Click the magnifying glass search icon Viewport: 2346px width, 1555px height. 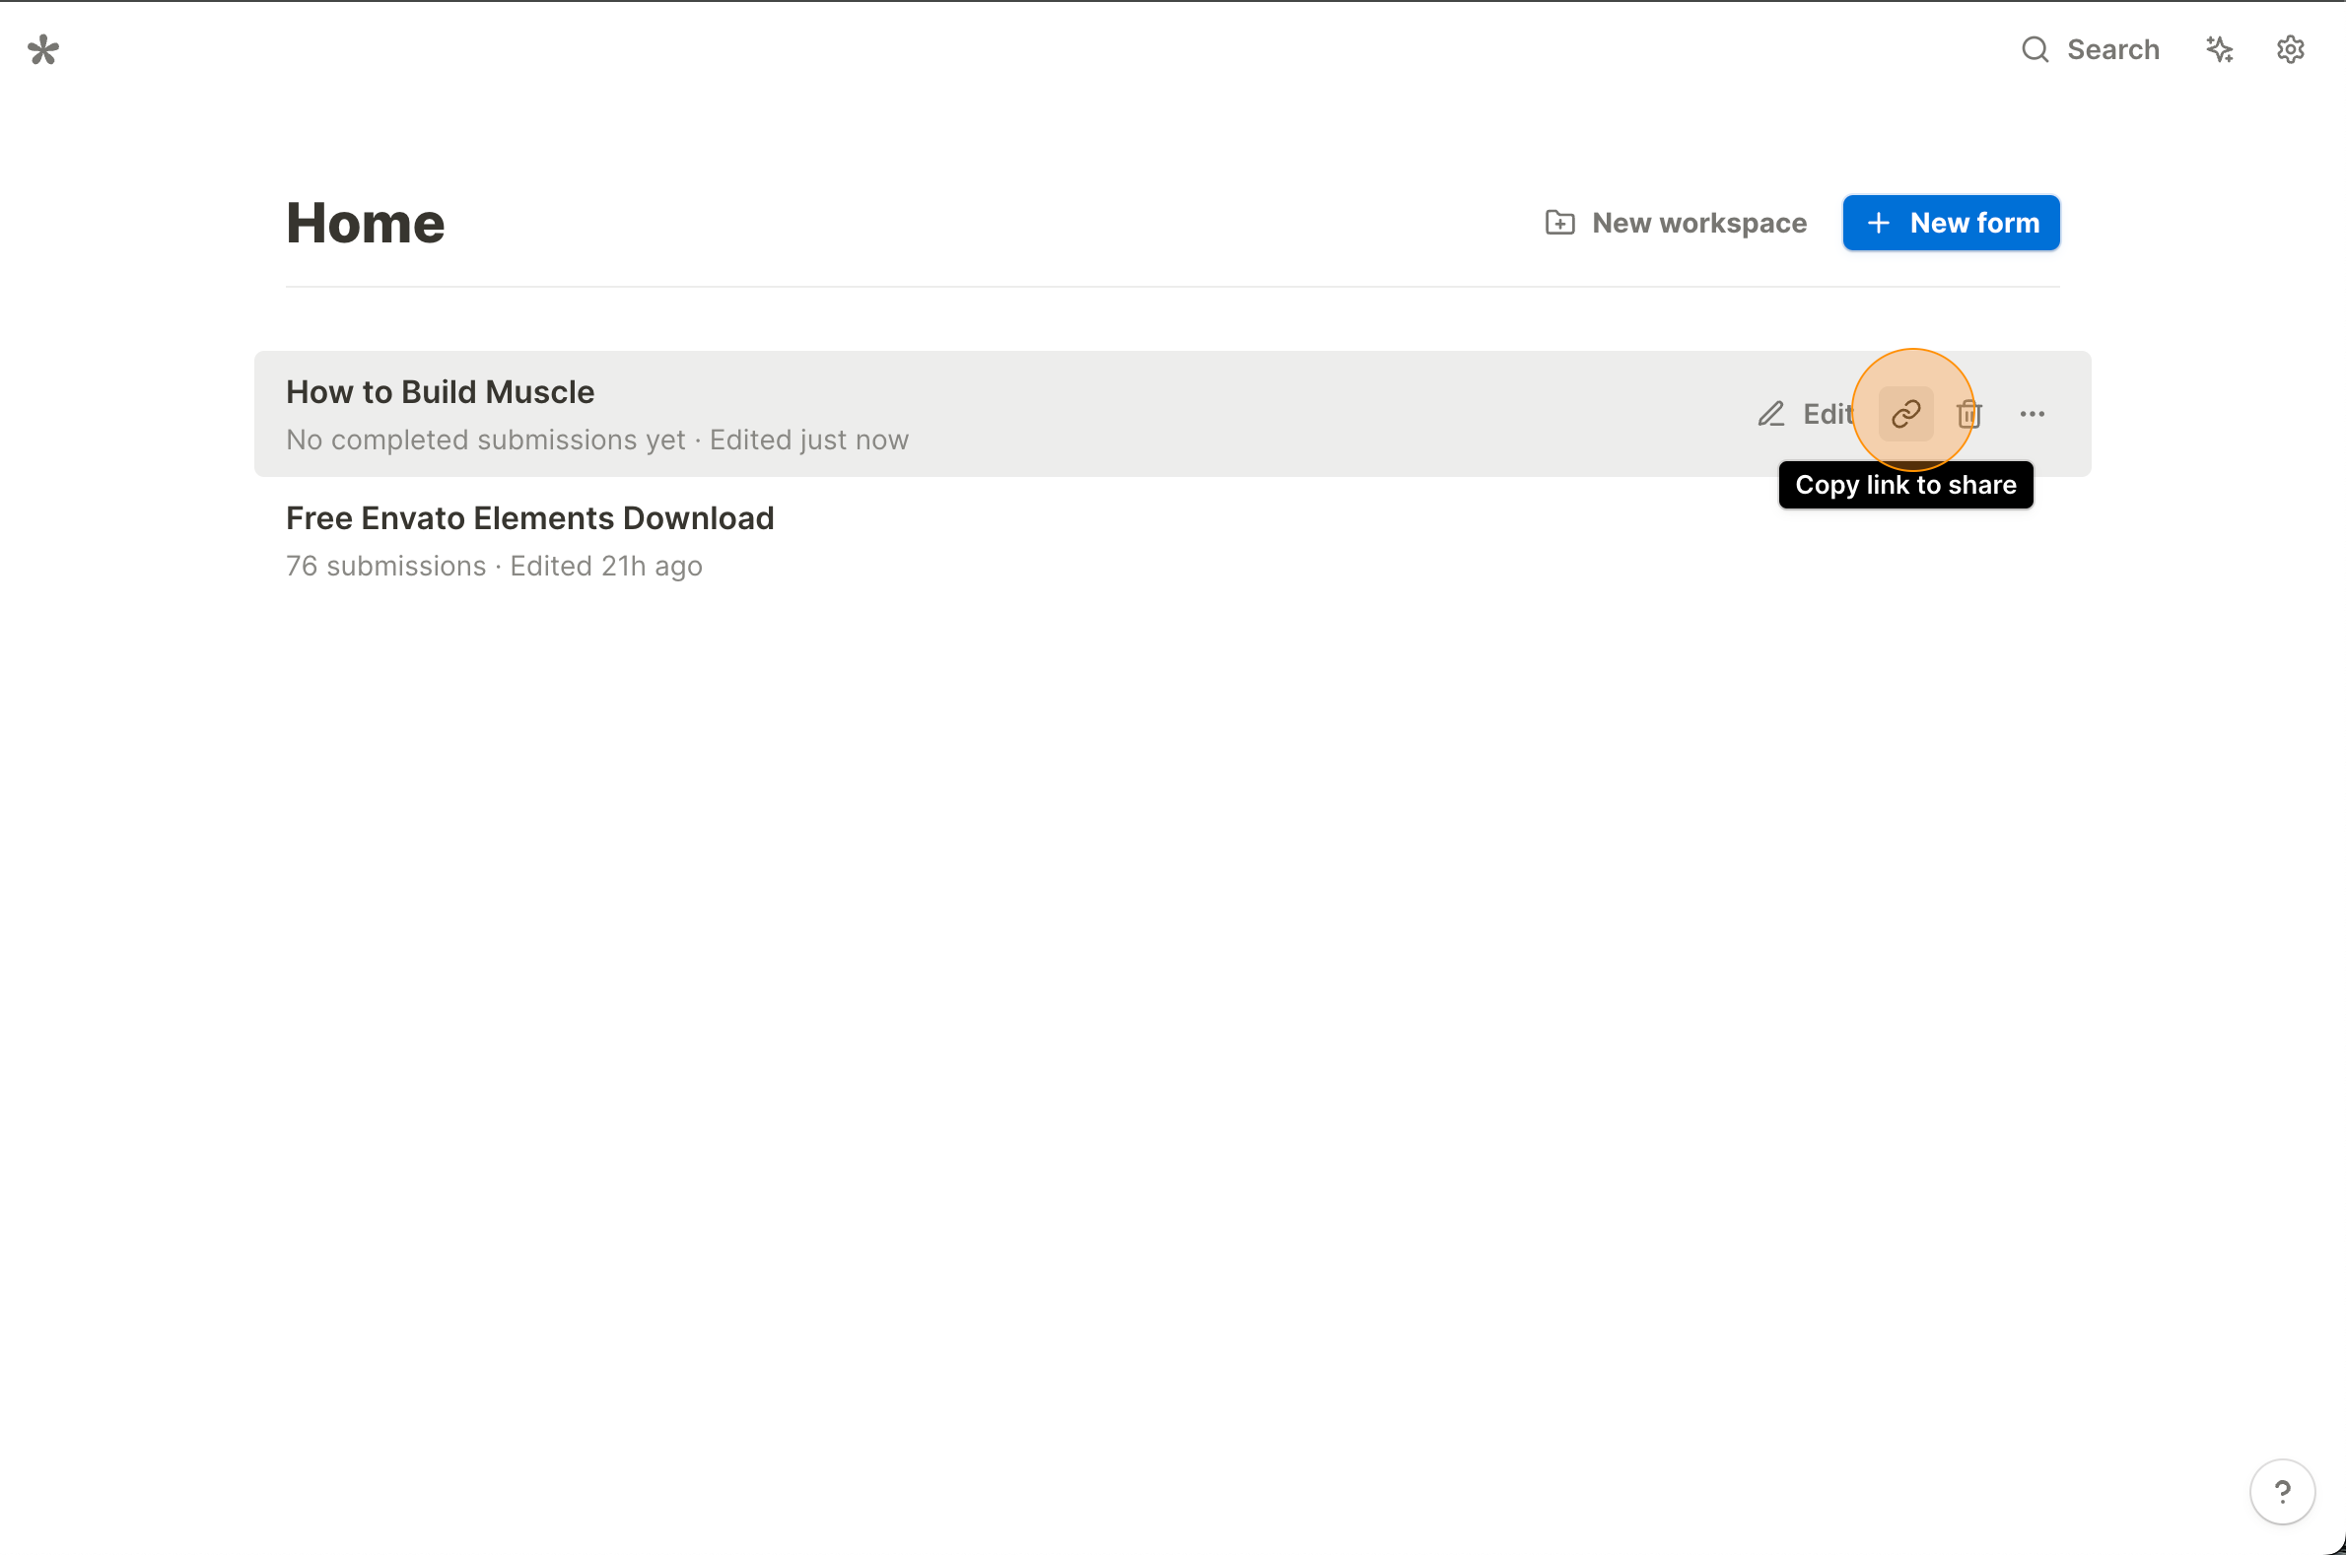tap(2035, 49)
